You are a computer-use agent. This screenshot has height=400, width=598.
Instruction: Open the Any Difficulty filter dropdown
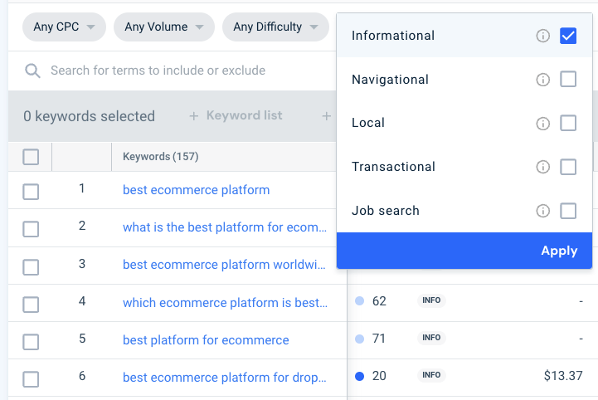click(x=275, y=27)
